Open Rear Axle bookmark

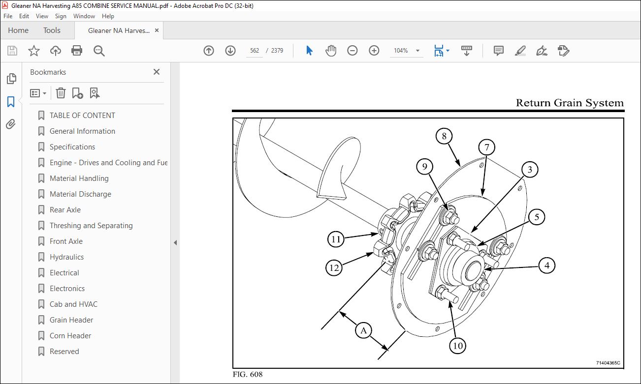pos(65,210)
